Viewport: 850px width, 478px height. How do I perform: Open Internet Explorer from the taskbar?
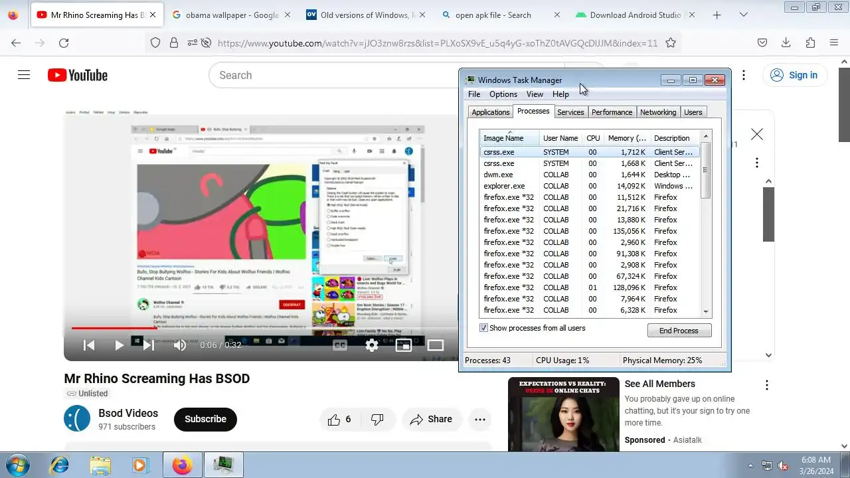[x=59, y=465]
